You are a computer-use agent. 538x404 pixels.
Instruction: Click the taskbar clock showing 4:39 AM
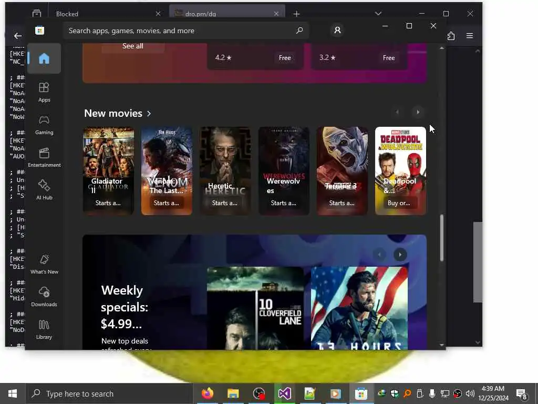pos(493,393)
